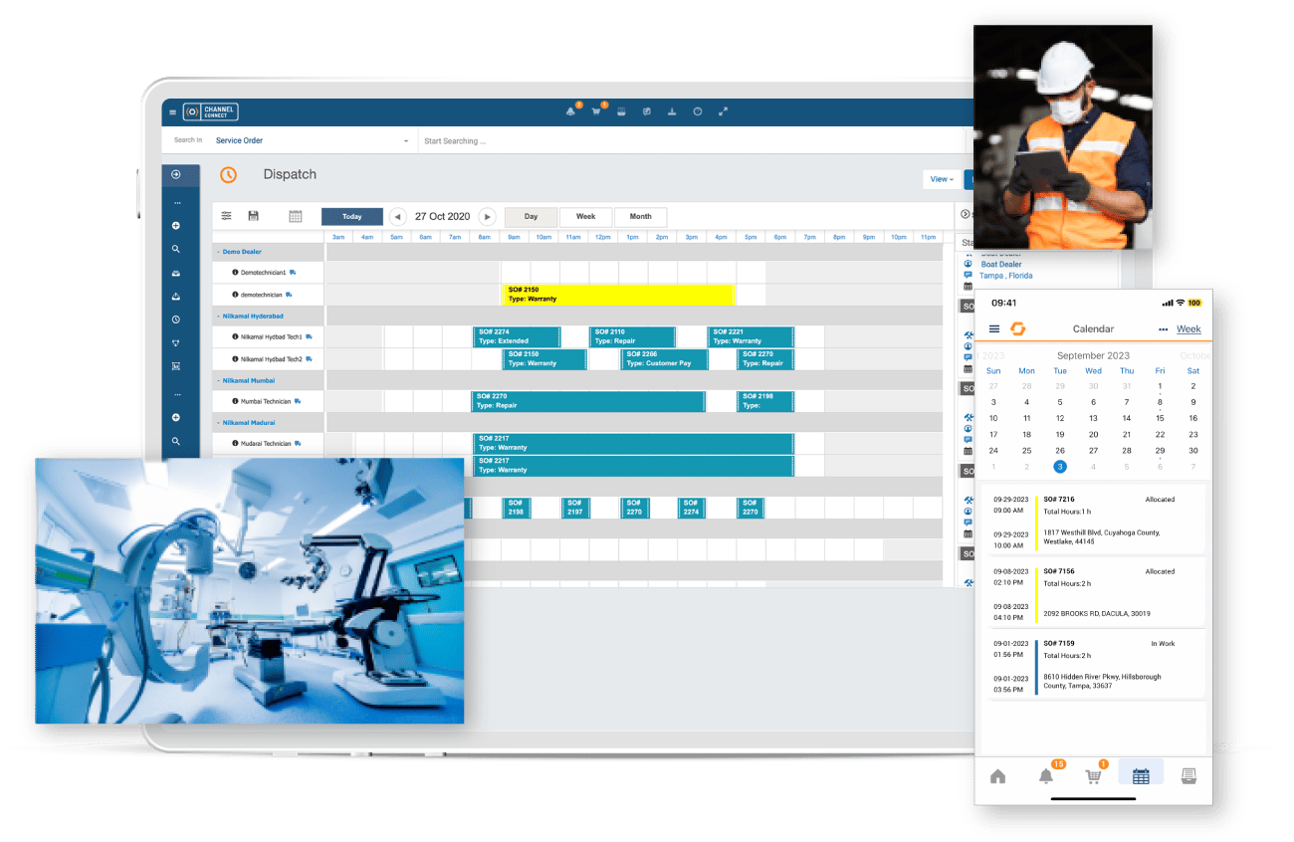Image resolution: width=1294 pixels, height=842 pixels.
Task: Select the filter icon in the dispatch toolbar
Action: pyautogui.click(x=226, y=215)
